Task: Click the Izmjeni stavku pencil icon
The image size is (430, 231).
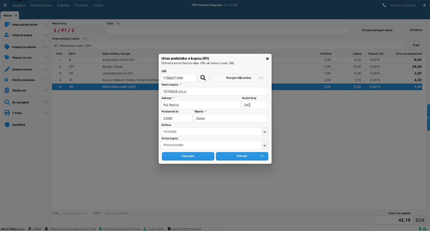Action: (x=7, y=69)
